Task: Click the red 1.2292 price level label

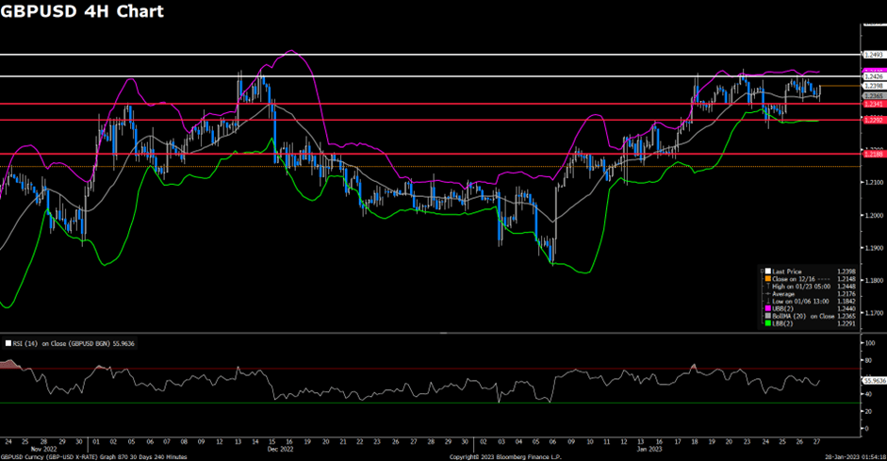Action: (874, 120)
